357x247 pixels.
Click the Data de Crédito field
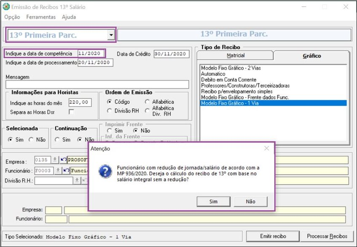tap(172, 54)
